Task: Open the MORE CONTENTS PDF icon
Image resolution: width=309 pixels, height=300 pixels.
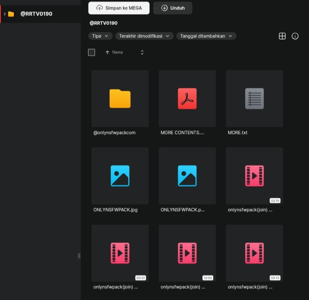Action: pyautogui.click(x=187, y=99)
